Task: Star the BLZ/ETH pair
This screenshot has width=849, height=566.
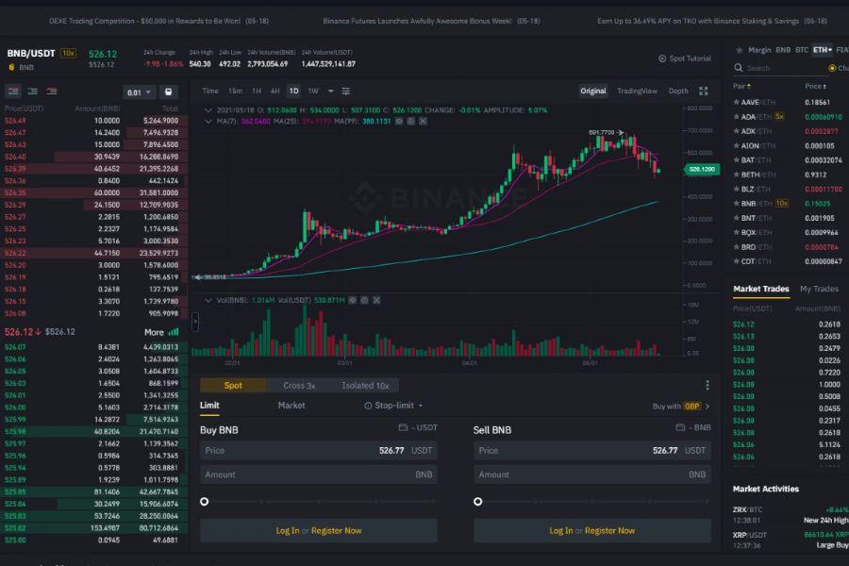Action: pos(736,189)
